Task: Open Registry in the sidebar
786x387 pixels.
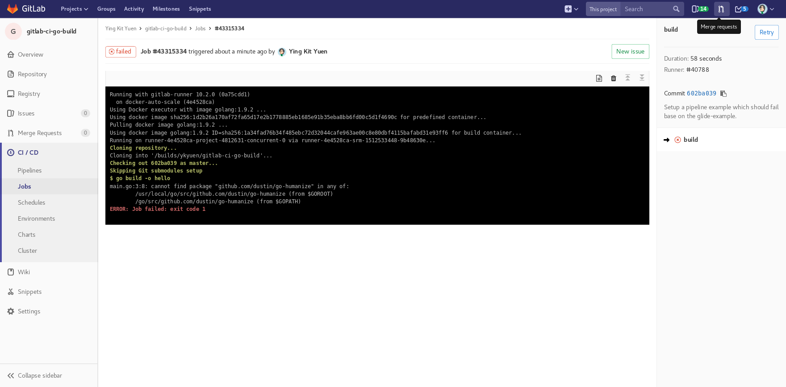Action: [x=49, y=94]
